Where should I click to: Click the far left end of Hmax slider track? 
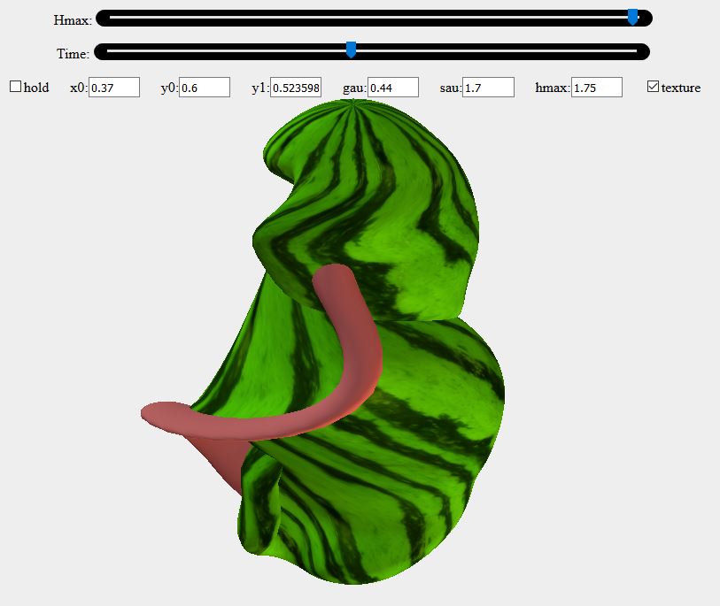pos(105,18)
